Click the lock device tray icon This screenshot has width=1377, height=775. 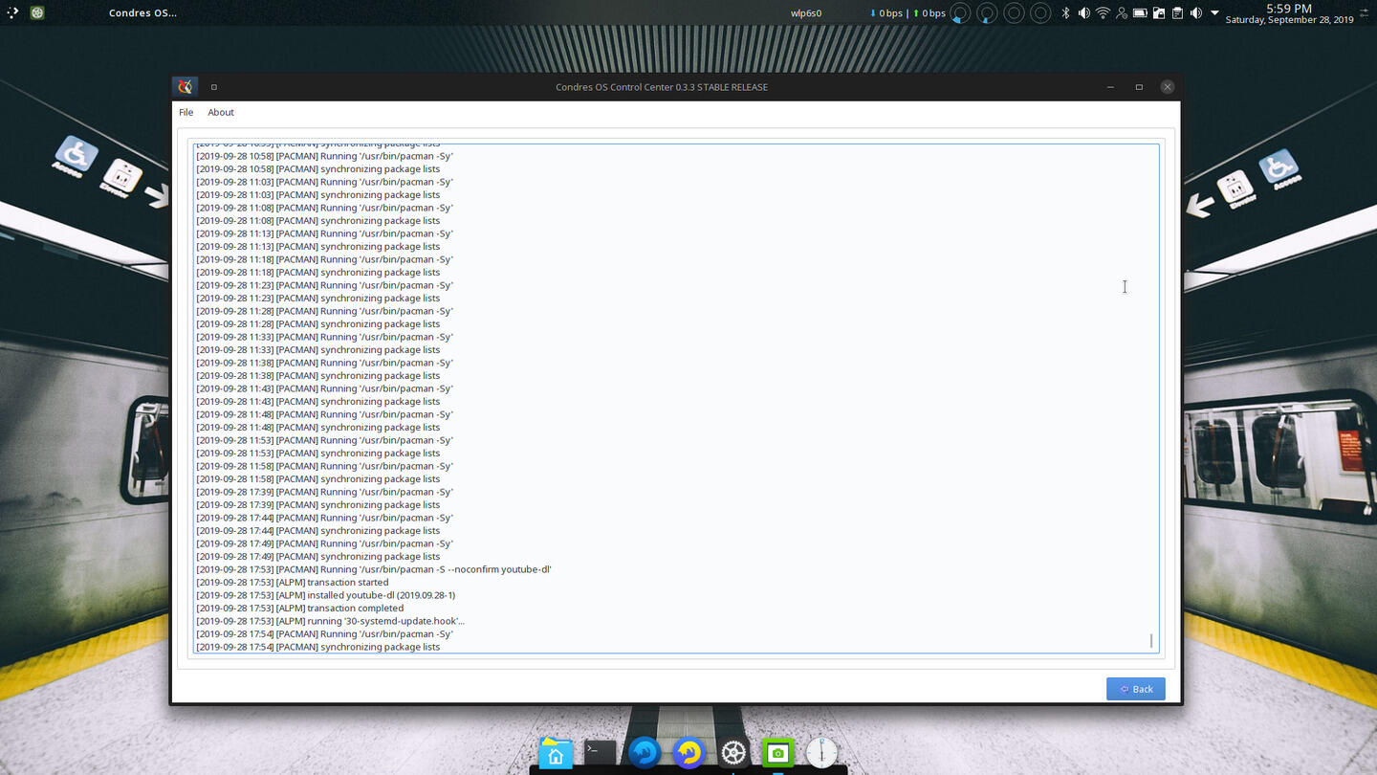tap(1158, 13)
